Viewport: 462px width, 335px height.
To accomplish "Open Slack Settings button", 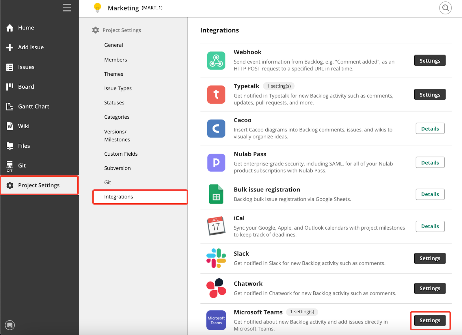I will point(430,258).
